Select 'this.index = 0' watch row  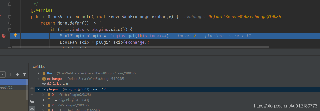(x=178, y=84)
